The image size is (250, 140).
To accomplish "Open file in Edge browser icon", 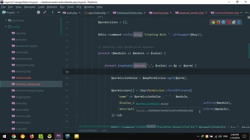I will pyautogui.click(x=239, y=22).
